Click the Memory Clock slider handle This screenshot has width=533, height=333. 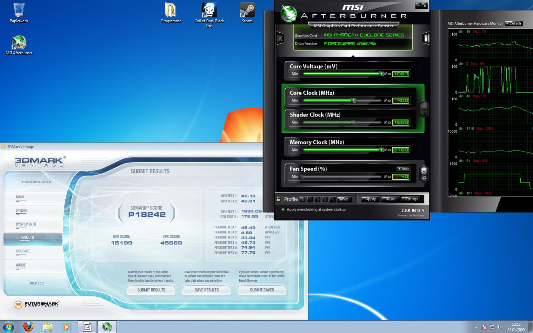(x=381, y=150)
